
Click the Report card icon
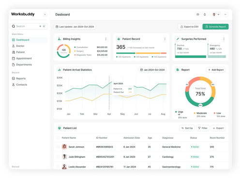(178, 70)
